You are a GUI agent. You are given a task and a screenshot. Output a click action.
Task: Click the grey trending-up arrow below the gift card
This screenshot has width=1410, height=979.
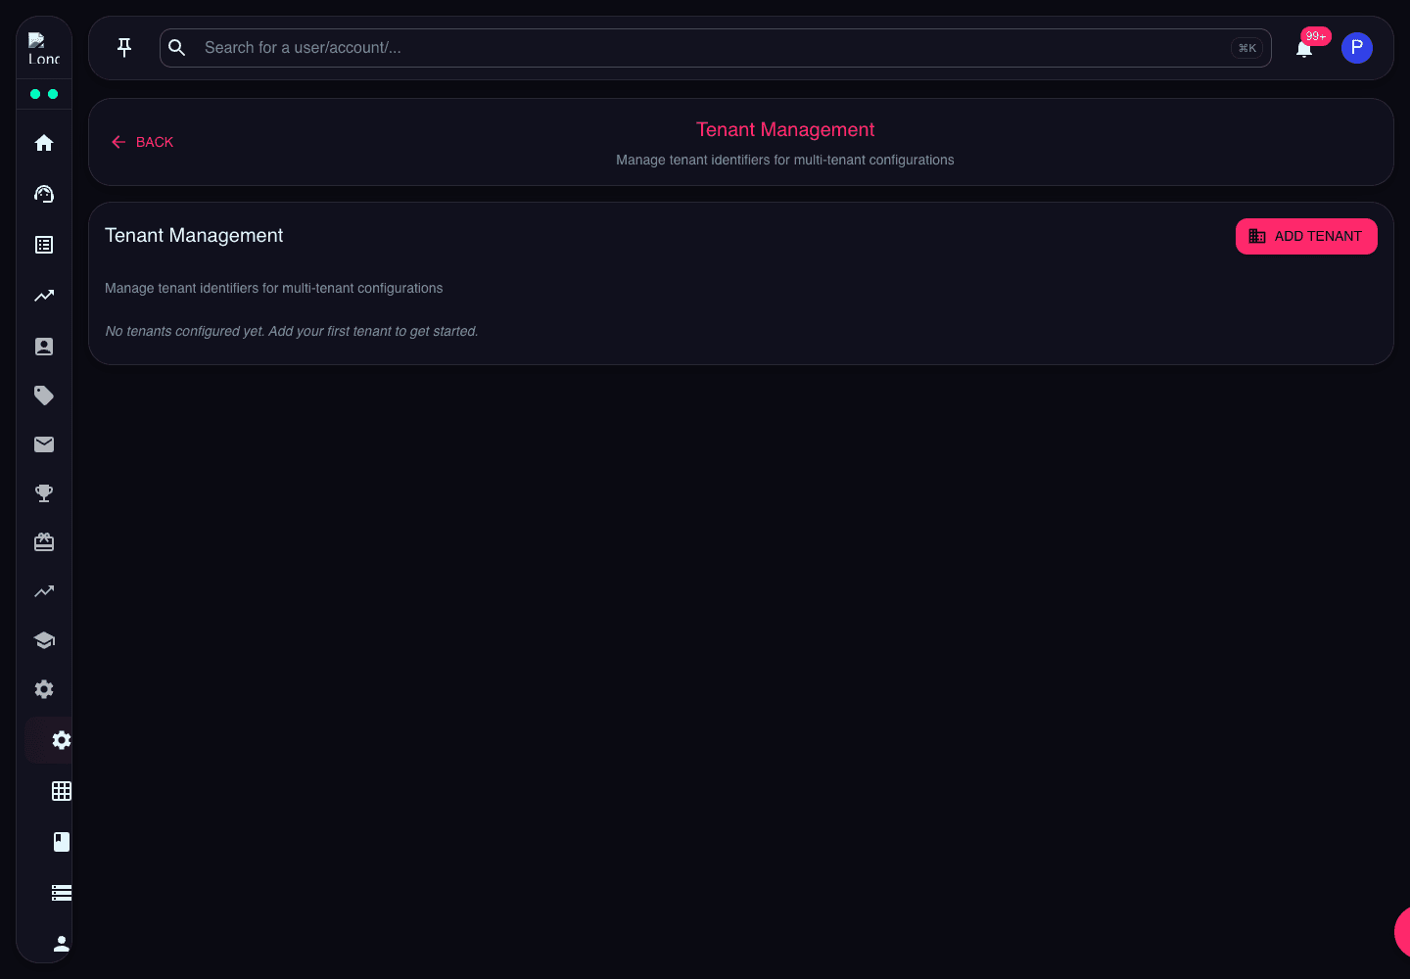tap(44, 591)
